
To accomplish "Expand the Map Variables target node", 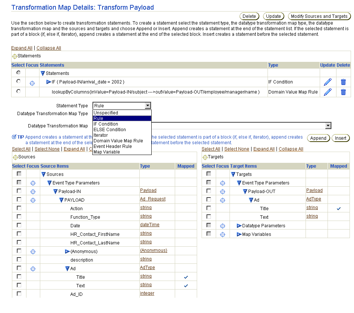I will coord(239,234).
